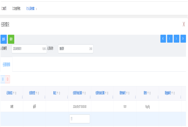Add a new row with the blue plus icon
This screenshot has width=188, height=127.
(x=3, y=79)
